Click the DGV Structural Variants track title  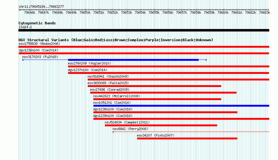116,40
